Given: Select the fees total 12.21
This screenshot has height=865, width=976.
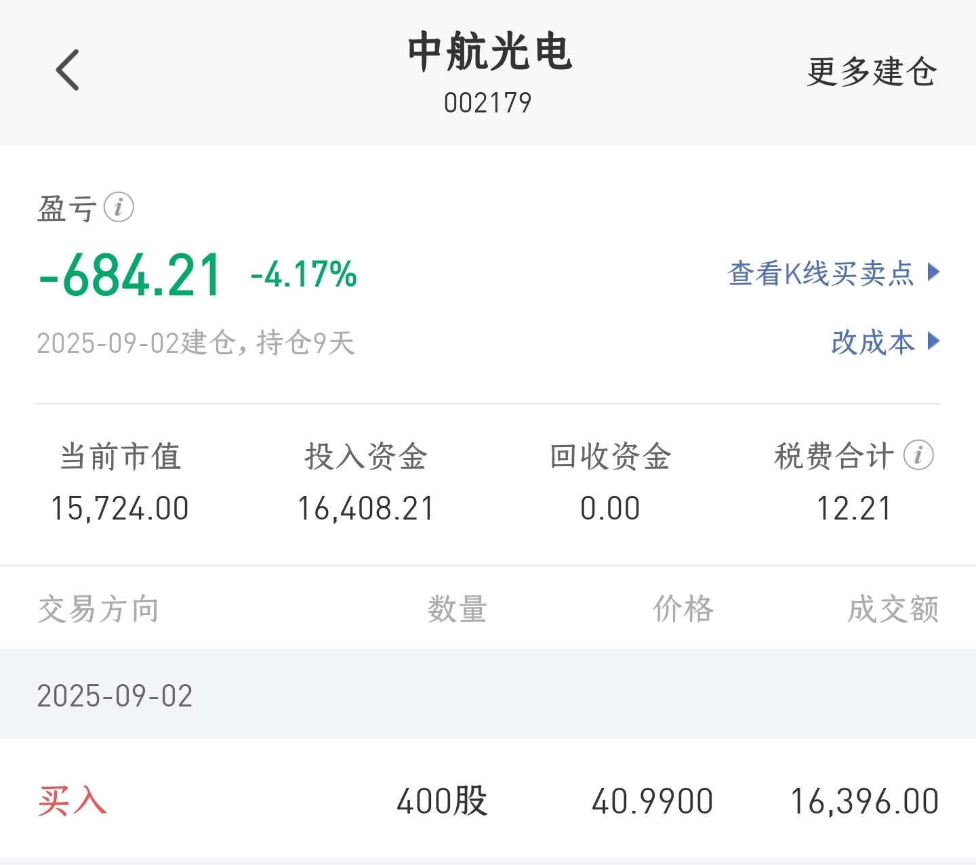Looking at the screenshot, I should (x=854, y=509).
